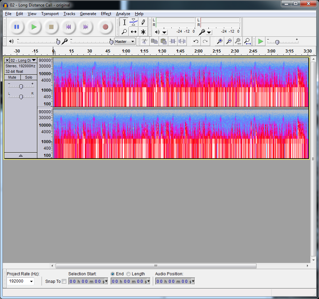Click the Silence audio toolbar icon
The height and width of the screenshot is (299, 319).
[182, 42]
